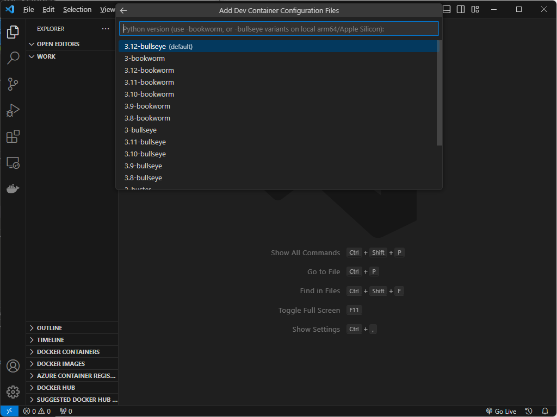Pick the 3.9-bookworm option
The height and width of the screenshot is (417, 557).
click(x=277, y=106)
